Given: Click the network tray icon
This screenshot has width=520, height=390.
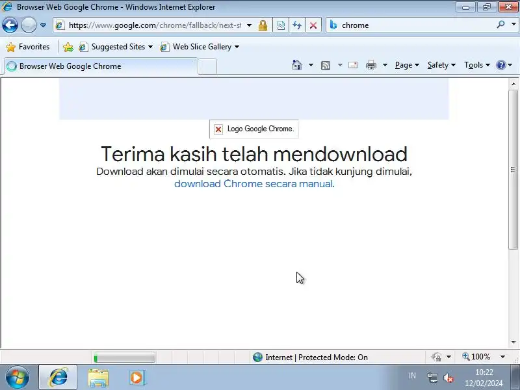Looking at the screenshot, I should point(432,378).
